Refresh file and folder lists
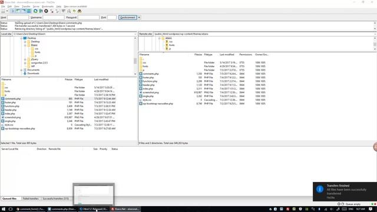The width and height of the screenshot is (377, 212). coord(35,11)
